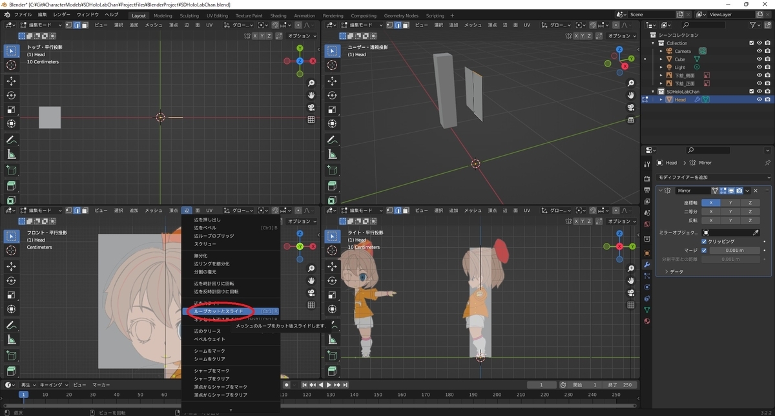Open the Material properties tab
Screen dimensions: 775x416
(x=646, y=321)
